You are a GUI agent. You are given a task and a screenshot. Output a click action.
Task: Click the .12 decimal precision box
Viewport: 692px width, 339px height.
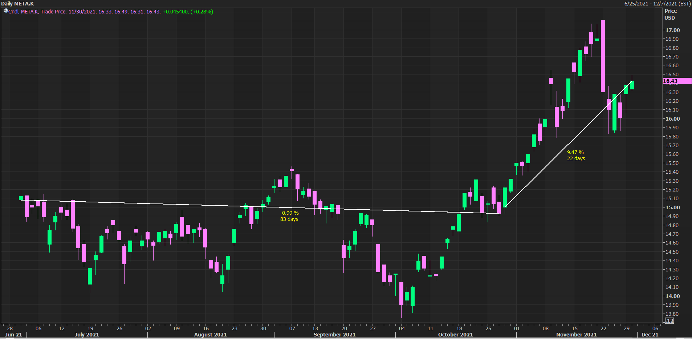669,321
